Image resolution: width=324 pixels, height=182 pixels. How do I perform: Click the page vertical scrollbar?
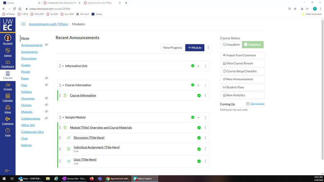tap(322, 89)
